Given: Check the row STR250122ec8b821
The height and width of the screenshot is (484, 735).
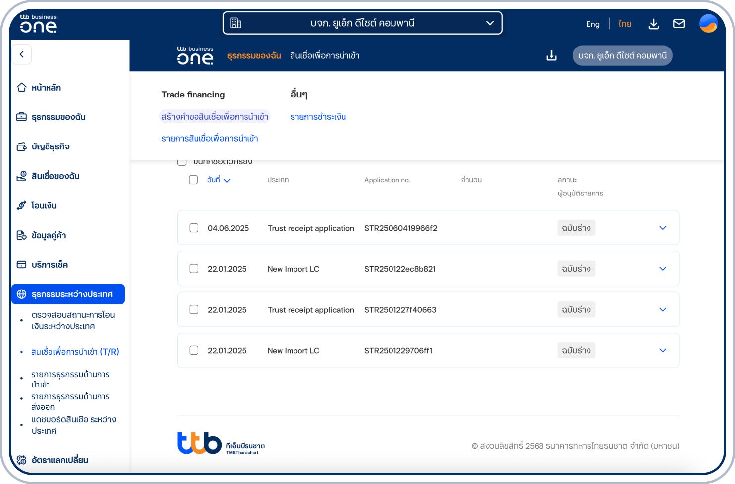Looking at the screenshot, I should coord(194,269).
